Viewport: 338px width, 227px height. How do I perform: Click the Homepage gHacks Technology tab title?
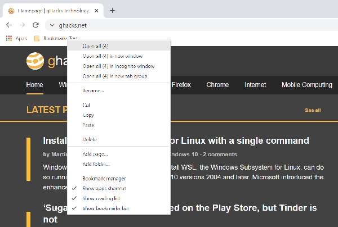coord(54,11)
